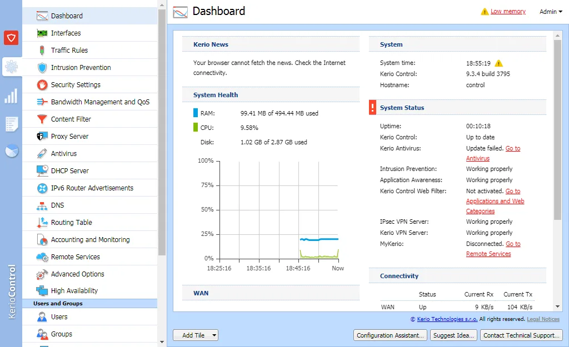Click the Routing Table icon

(x=42, y=222)
